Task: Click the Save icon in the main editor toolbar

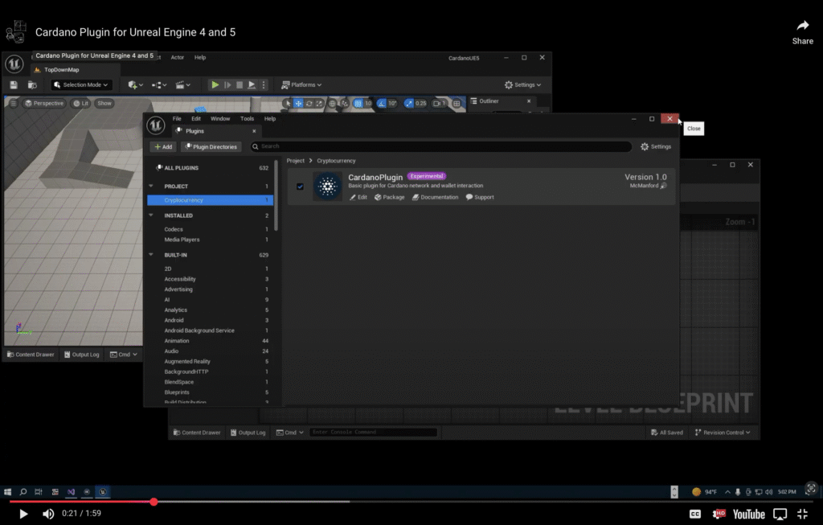Action: point(14,84)
